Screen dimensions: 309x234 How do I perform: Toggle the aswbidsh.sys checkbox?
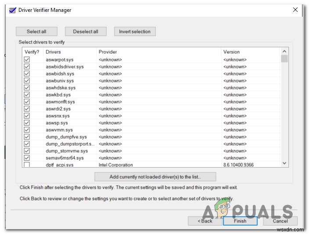[x=27, y=74]
